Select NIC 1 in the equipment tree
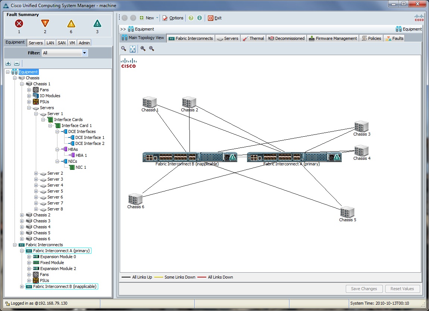The image size is (429, 311). tap(81, 167)
